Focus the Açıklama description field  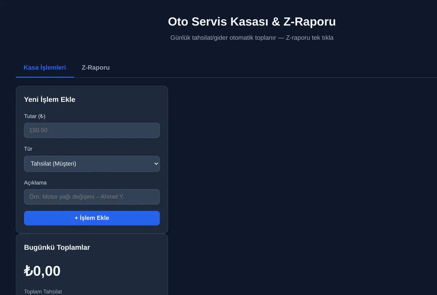click(92, 197)
